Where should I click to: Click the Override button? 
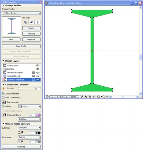[21, 147]
